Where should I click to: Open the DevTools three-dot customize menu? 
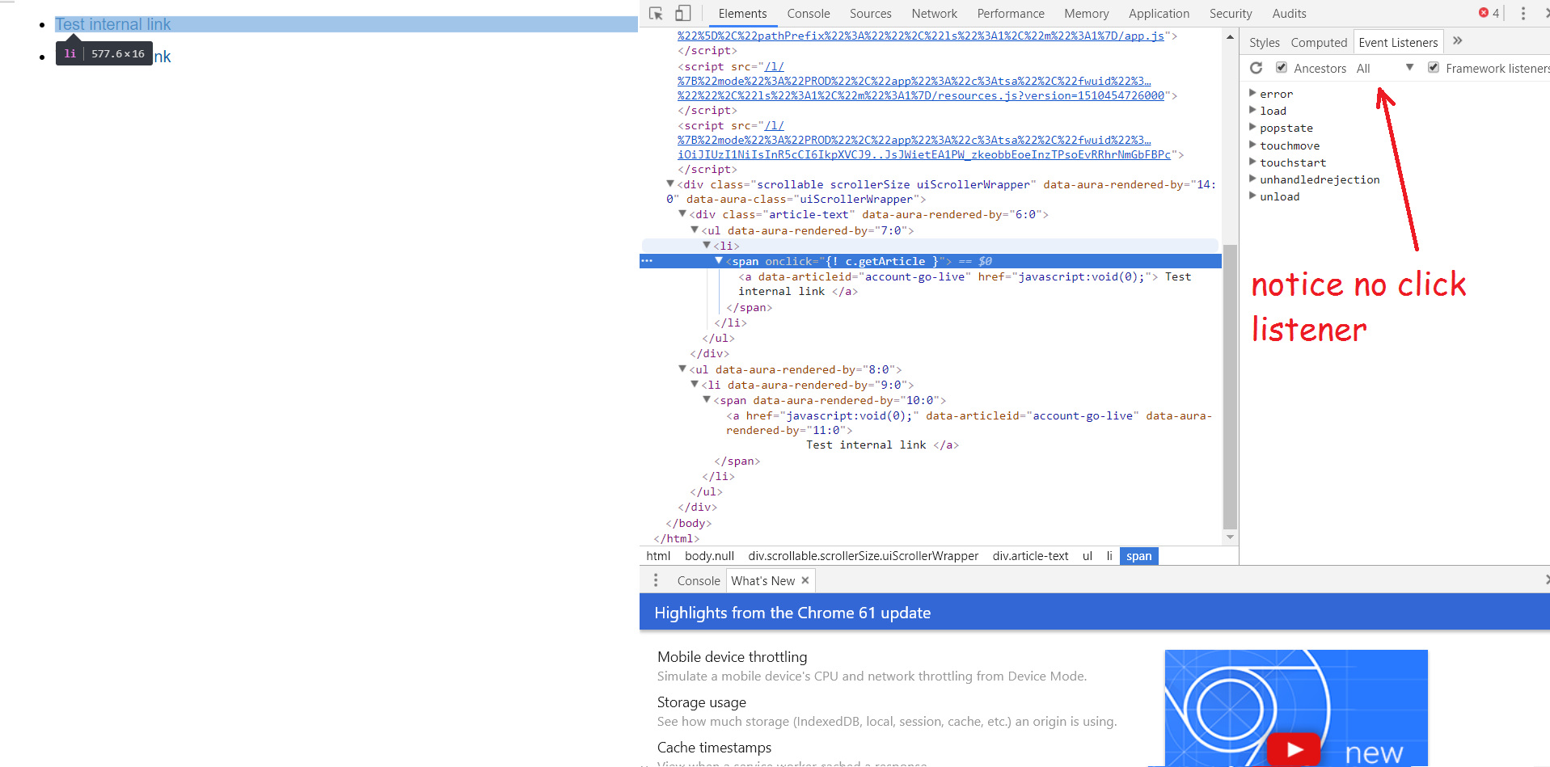click(x=1523, y=14)
